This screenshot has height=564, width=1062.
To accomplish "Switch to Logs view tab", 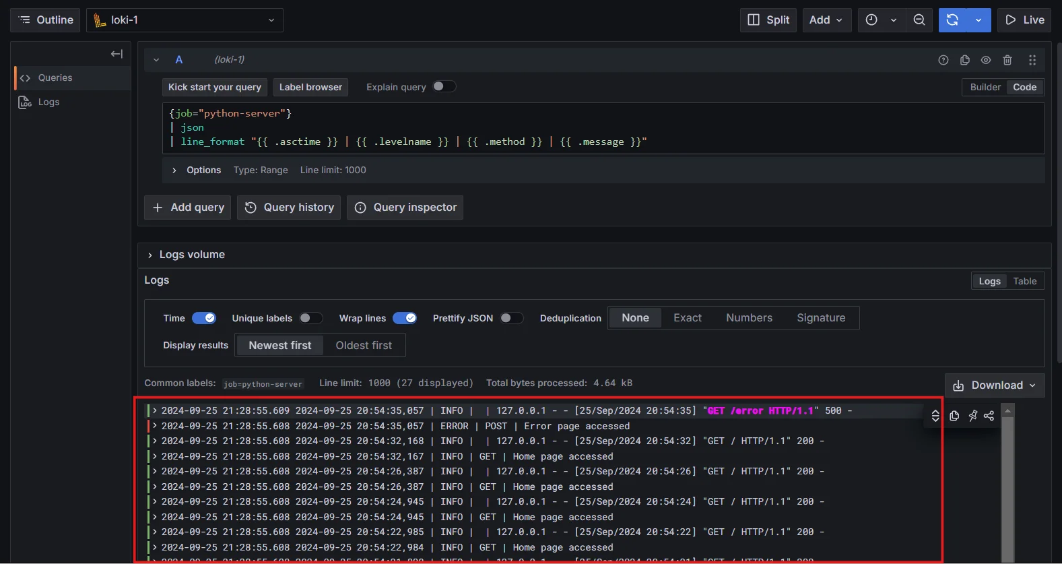I will 989,281.
